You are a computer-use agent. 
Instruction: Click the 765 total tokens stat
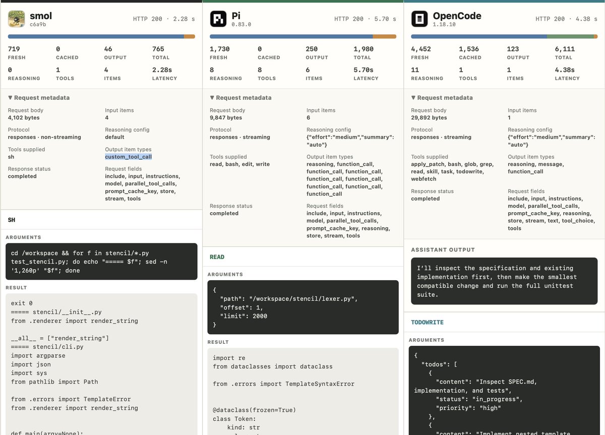click(x=161, y=52)
